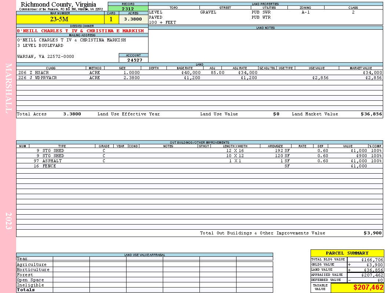Click the Land Use Effective Year label
Screen dimensions: 385x293
(129, 114)
